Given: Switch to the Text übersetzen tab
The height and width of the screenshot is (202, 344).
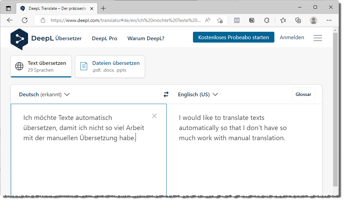Looking at the screenshot, I should point(41,66).
